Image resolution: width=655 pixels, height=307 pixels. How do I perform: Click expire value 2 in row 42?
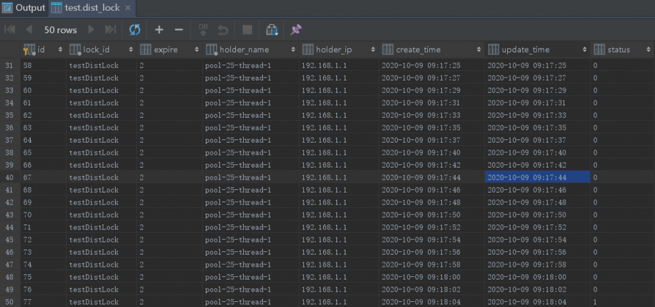(x=170, y=202)
